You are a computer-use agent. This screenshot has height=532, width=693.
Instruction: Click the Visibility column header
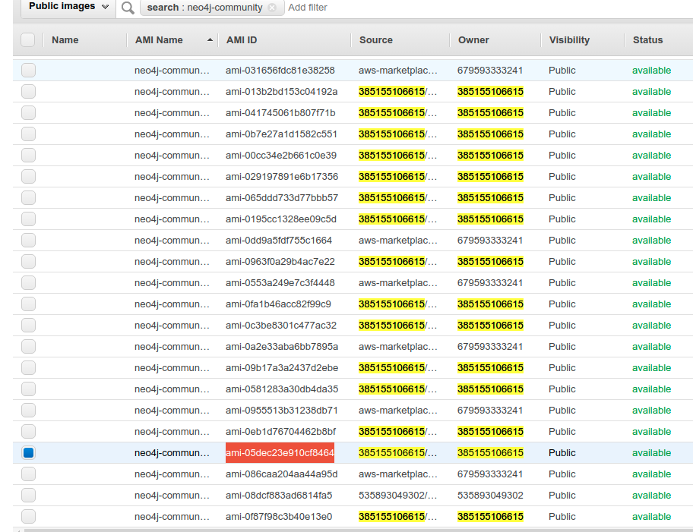coord(569,40)
